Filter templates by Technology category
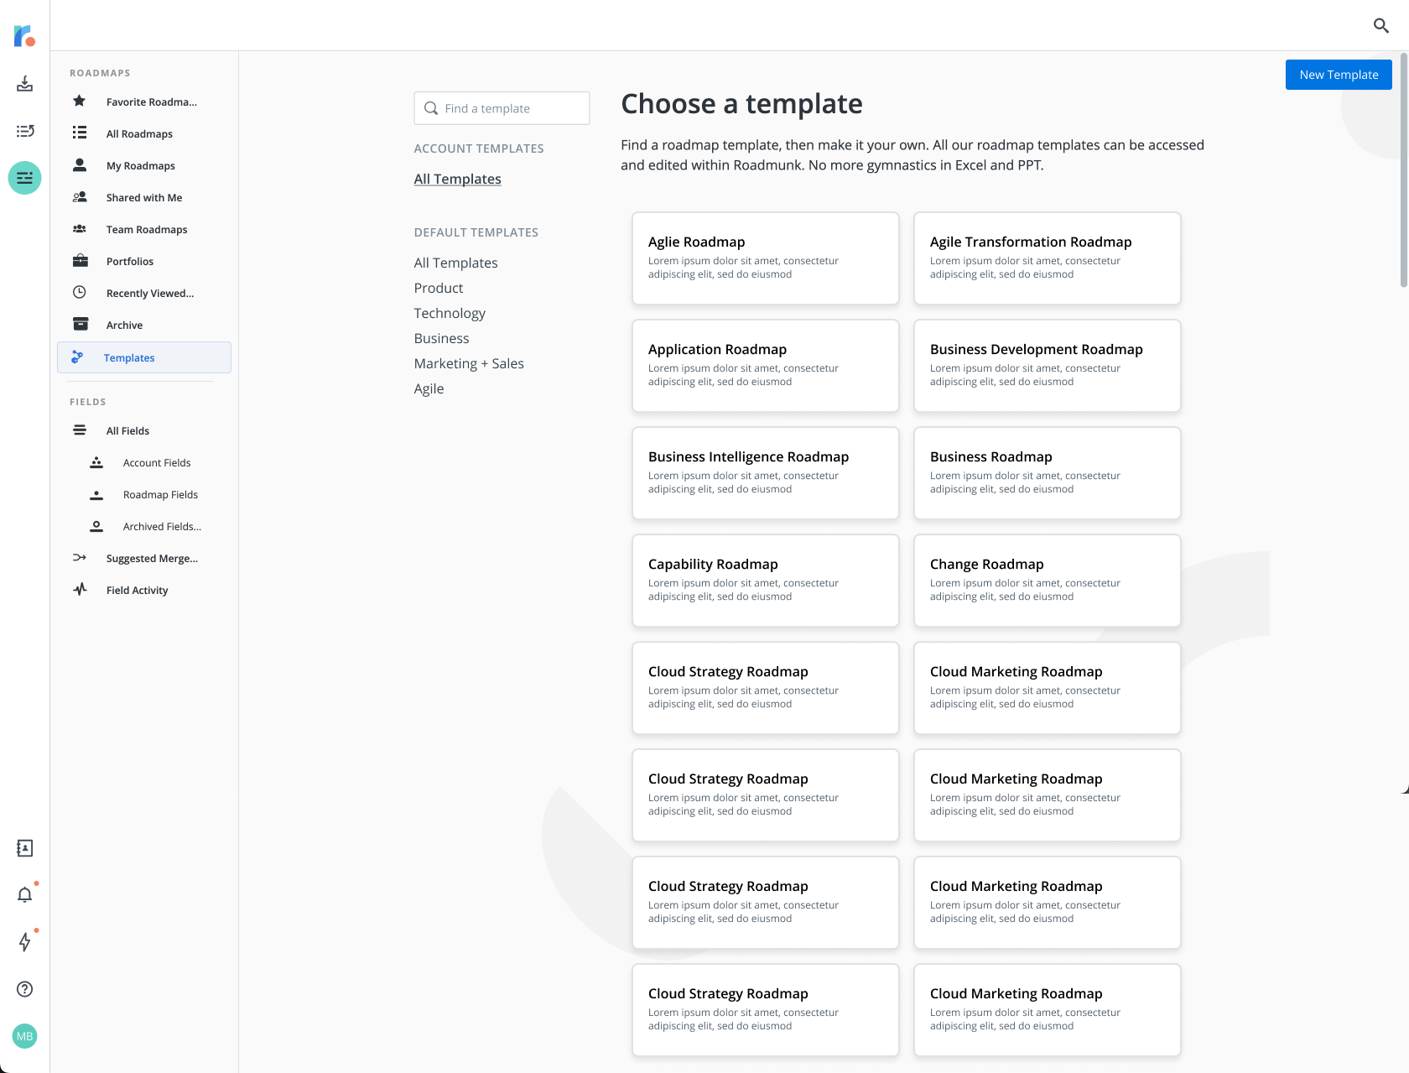1409x1073 pixels. (450, 313)
